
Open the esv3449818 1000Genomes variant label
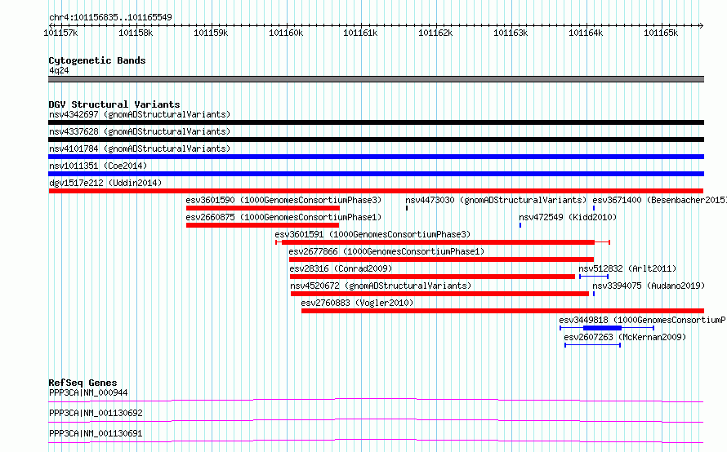click(x=643, y=320)
